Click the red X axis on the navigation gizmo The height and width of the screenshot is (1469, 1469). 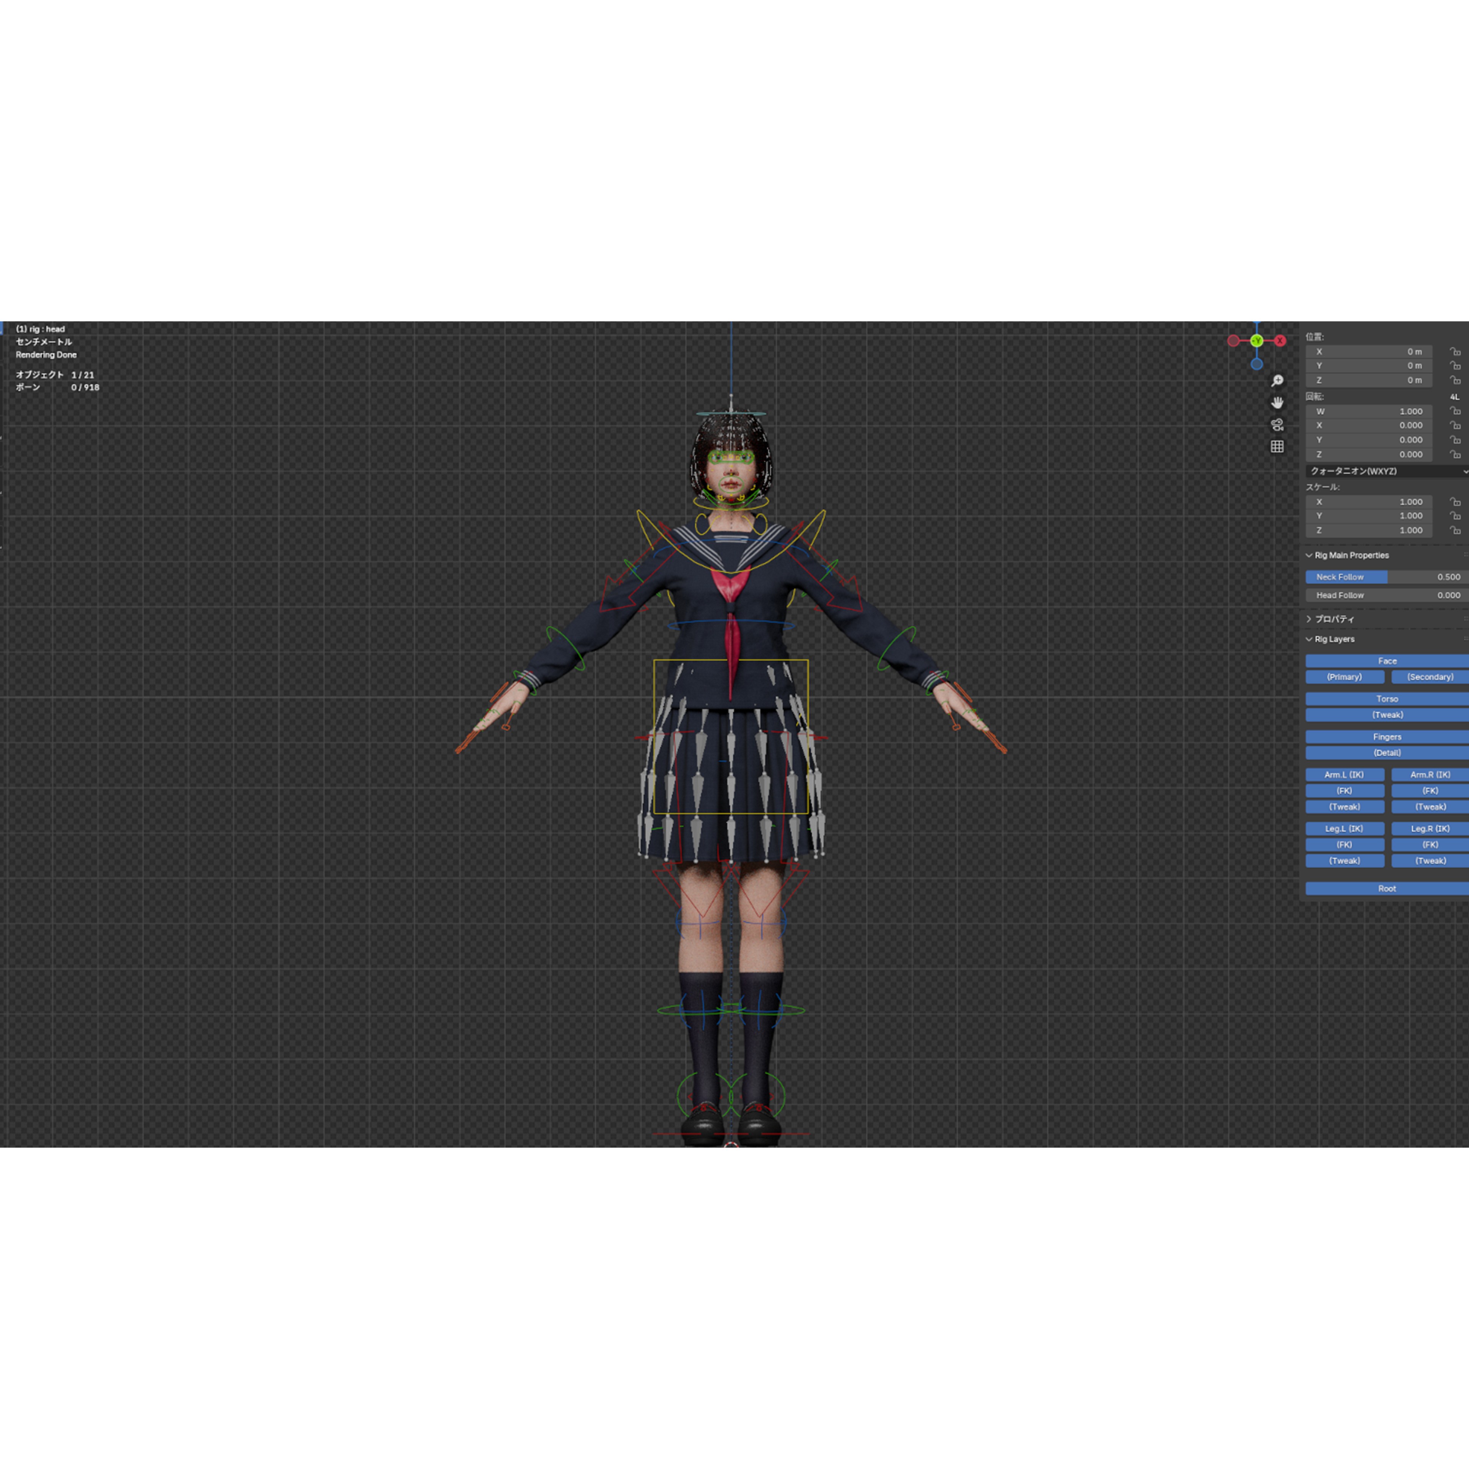pyautogui.click(x=1280, y=340)
